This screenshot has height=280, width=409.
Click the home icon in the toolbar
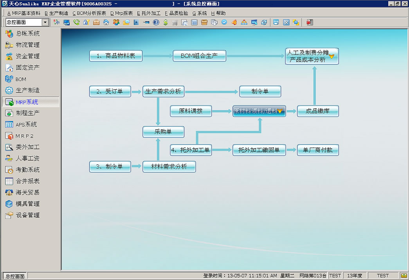106,22
